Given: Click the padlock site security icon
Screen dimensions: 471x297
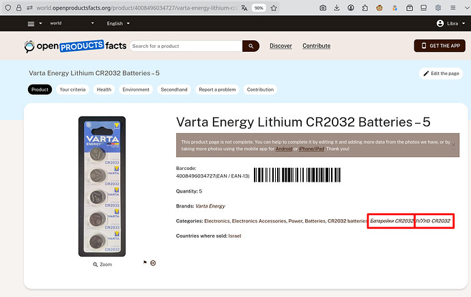Looking at the screenshot, I should [x=18, y=8].
